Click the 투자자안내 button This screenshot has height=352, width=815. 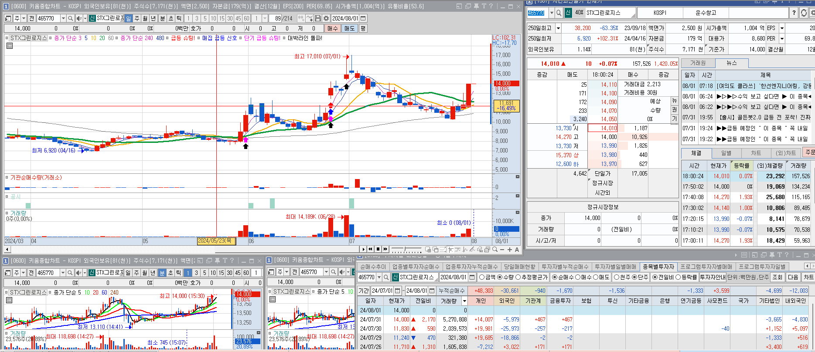pyautogui.click(x=713, y=277)
